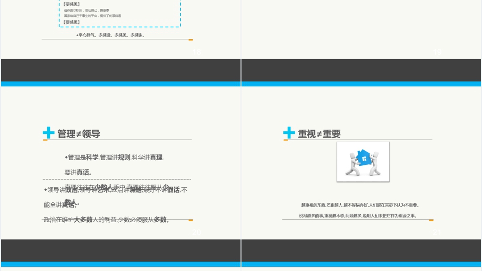Click the blue plus icon beside 重视≠重要
The width and height of the screenshot is (482, 271).
[289, 133]
